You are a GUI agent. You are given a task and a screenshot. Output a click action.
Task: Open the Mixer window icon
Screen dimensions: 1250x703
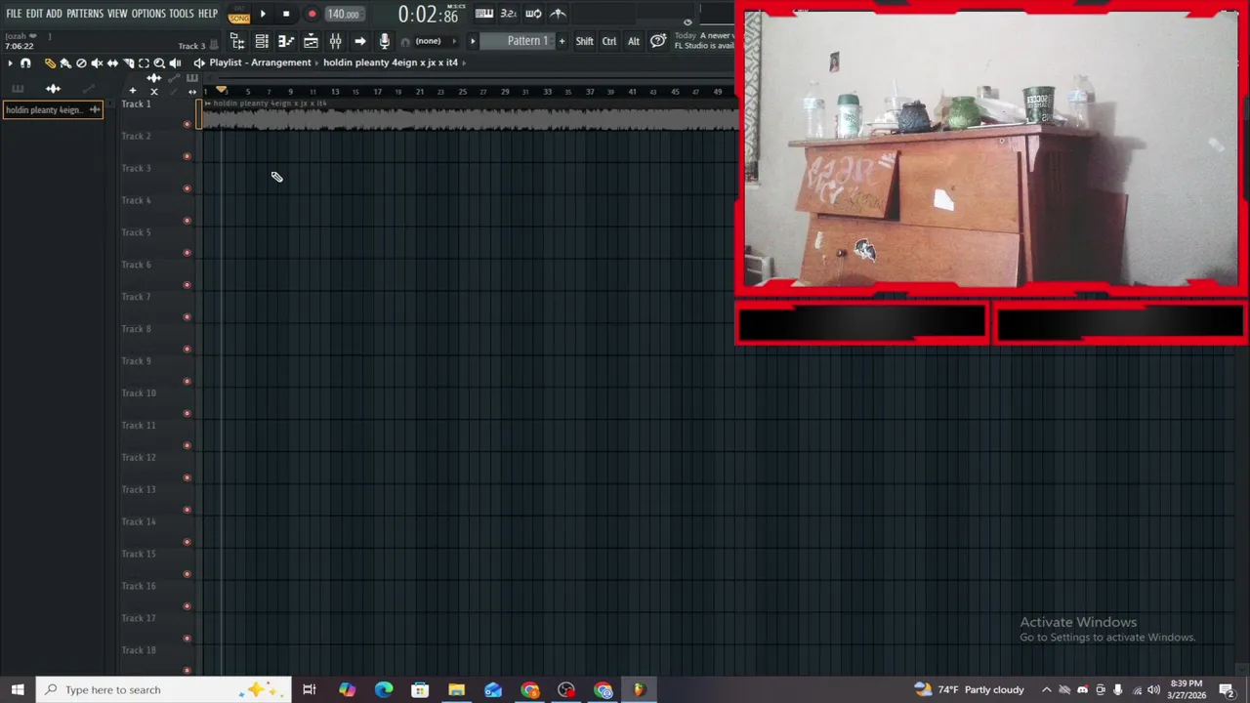[335, 41]
